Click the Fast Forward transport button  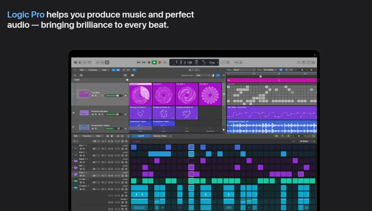pyautogui.click(x=144, y=62)
